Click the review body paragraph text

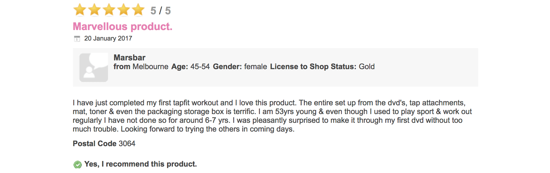[x=272, y=116]
